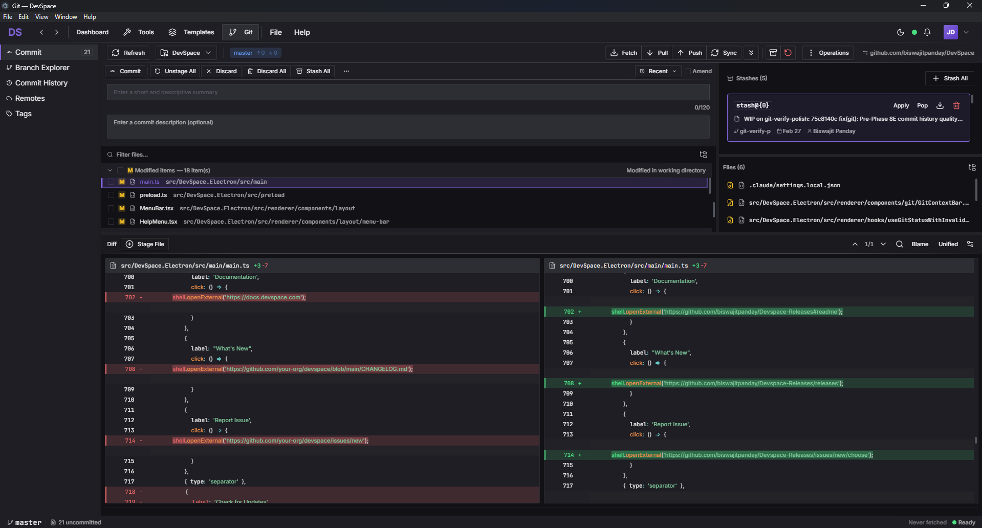Screen dimensions: 982x528
Task: Click the Refresh button
Action: pos(128,53)
